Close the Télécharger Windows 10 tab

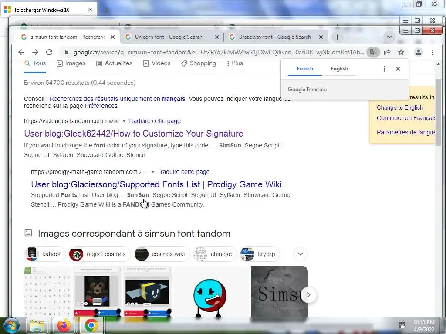point(90,10)
